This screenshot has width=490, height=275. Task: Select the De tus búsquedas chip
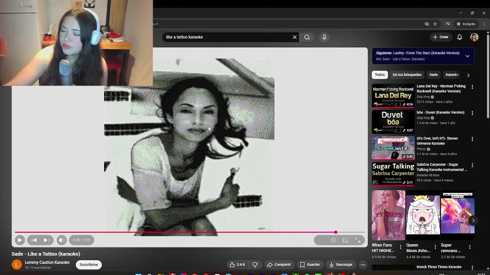[x=407, y=75]
